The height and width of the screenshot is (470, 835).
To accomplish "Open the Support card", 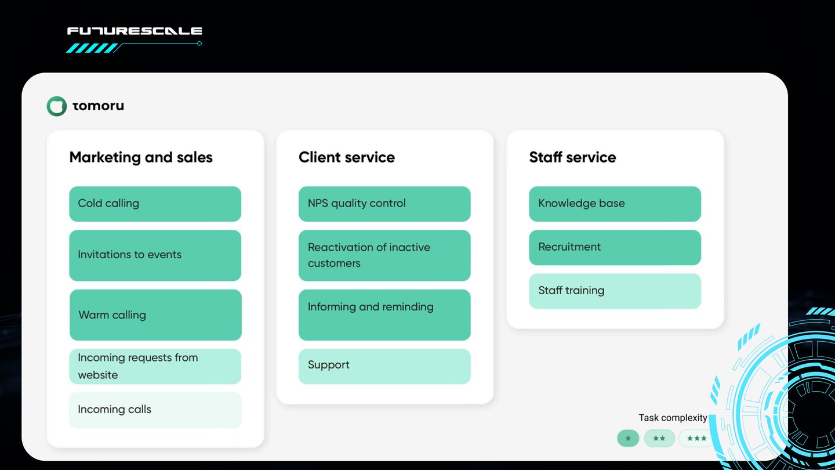I will (x=384, y=366).
